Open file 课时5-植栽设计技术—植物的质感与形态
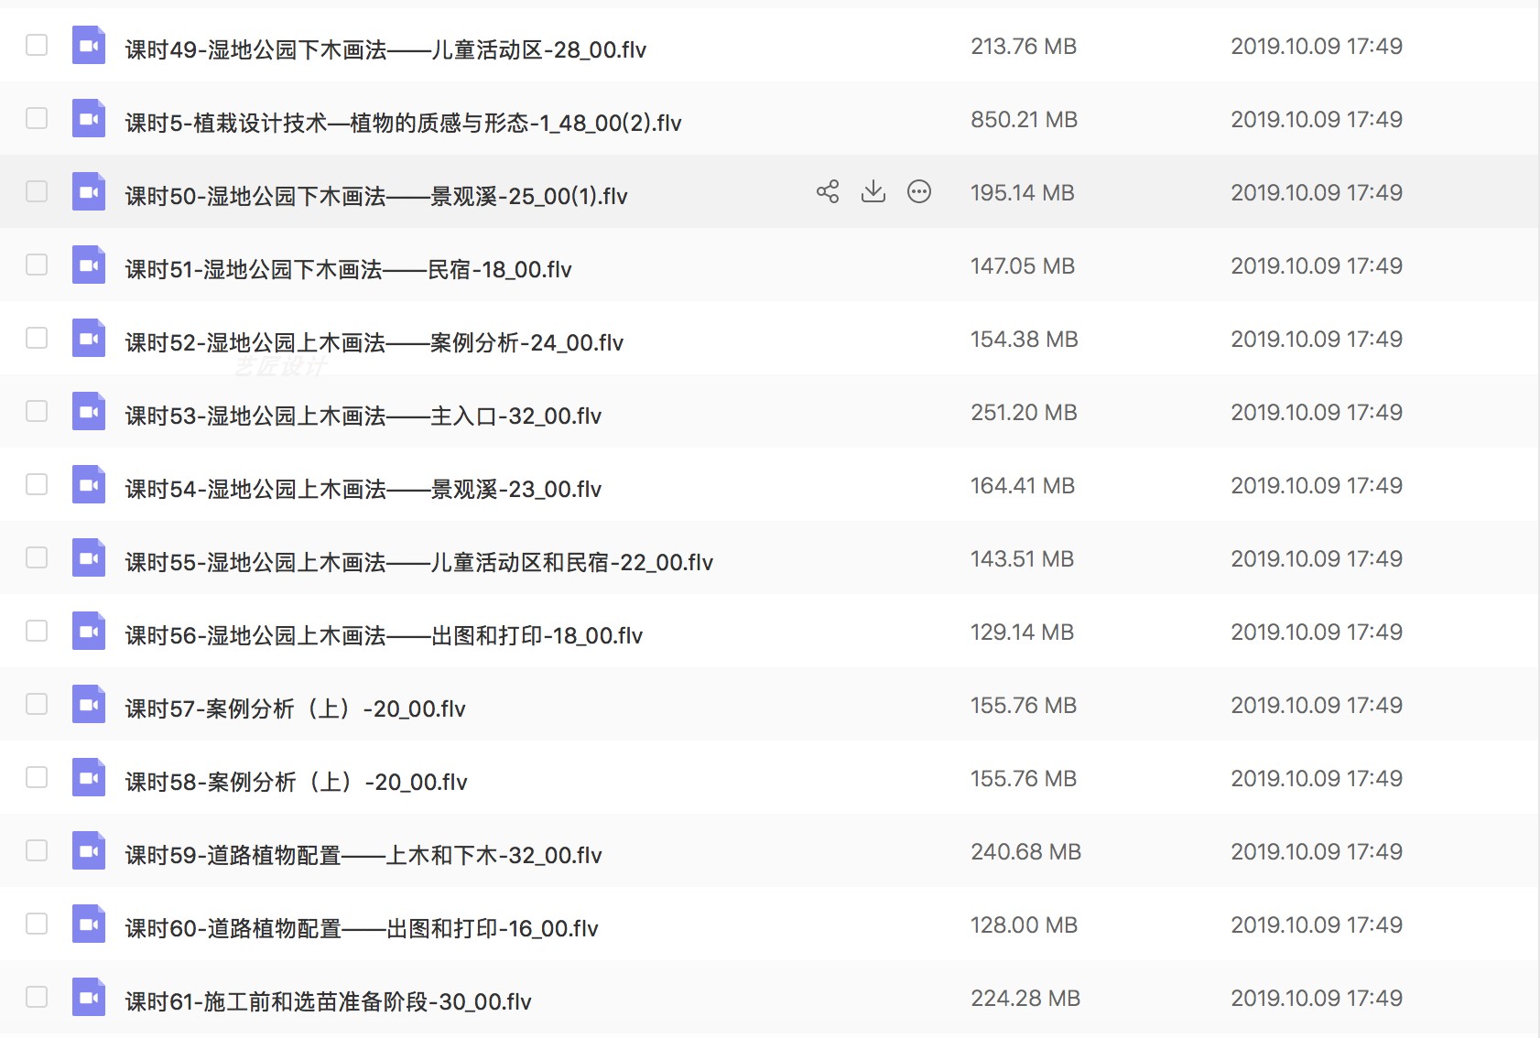 point(403,123)
